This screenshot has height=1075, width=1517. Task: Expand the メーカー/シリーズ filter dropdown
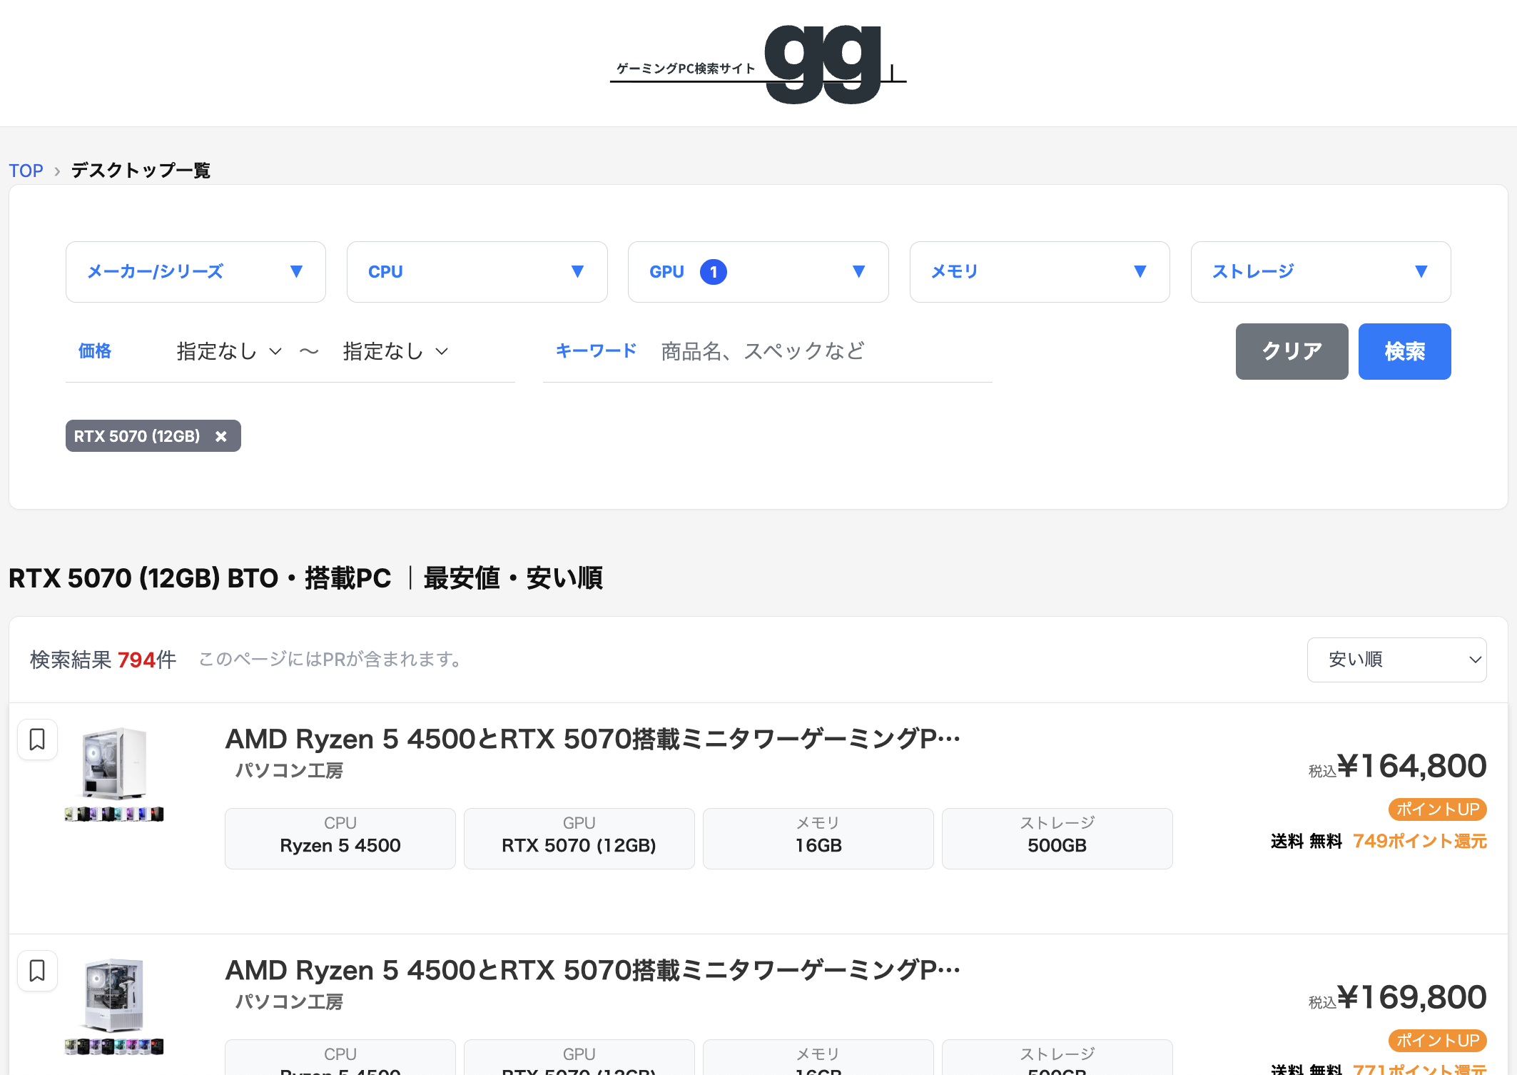pos(196,272)
